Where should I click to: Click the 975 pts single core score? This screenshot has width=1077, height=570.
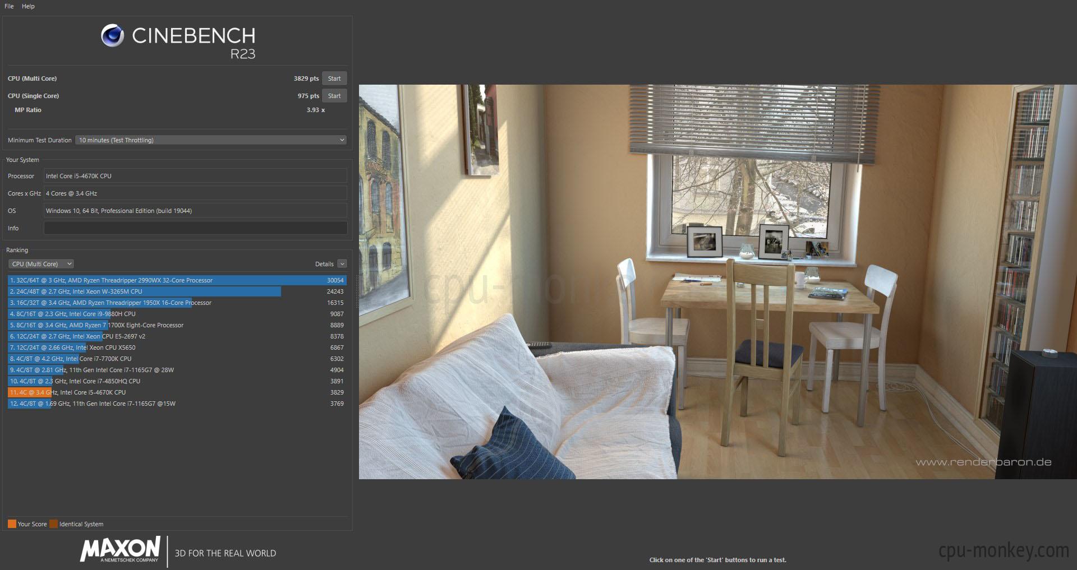pyautogui.click(x=309, y=96)
